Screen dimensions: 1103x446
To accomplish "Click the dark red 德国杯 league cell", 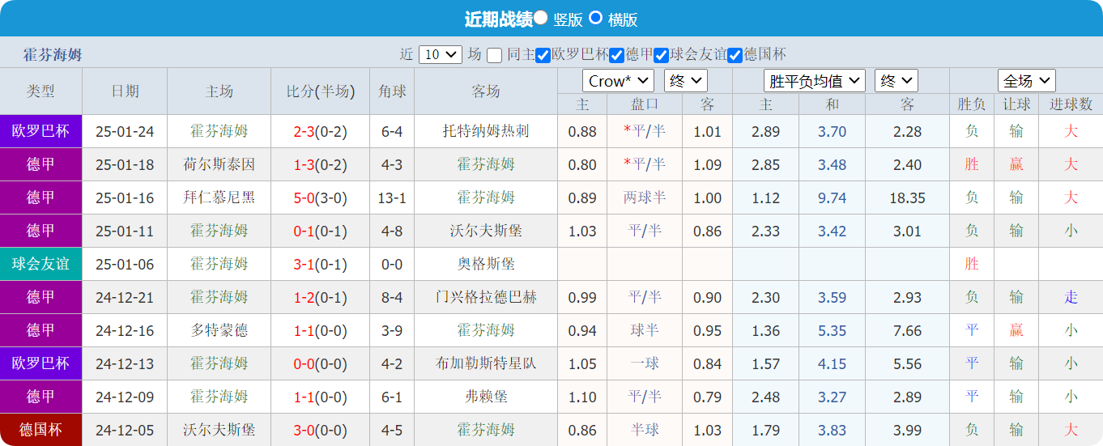I will (x=40, y=430).
